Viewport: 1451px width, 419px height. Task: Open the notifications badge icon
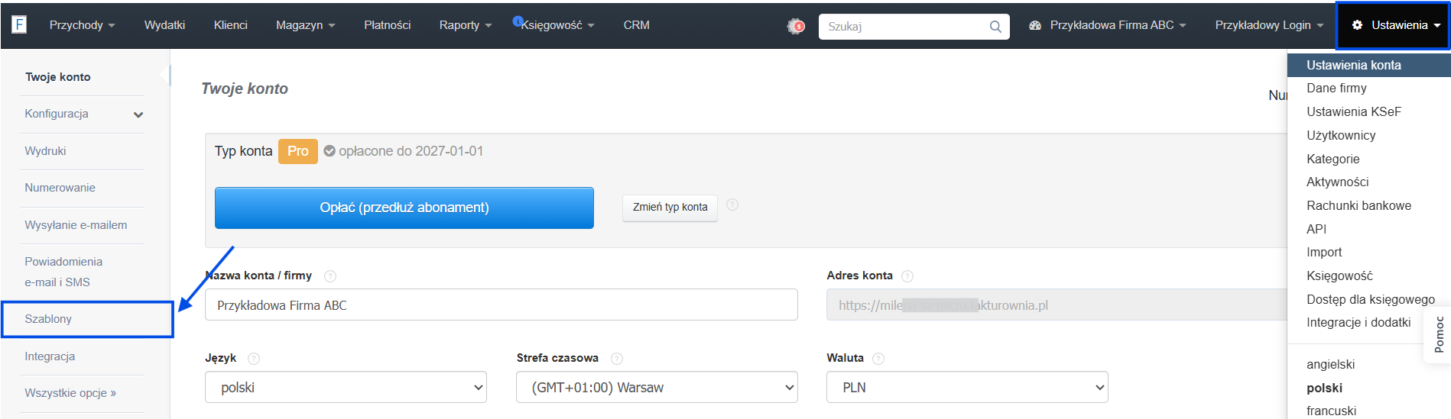point(796,26)
